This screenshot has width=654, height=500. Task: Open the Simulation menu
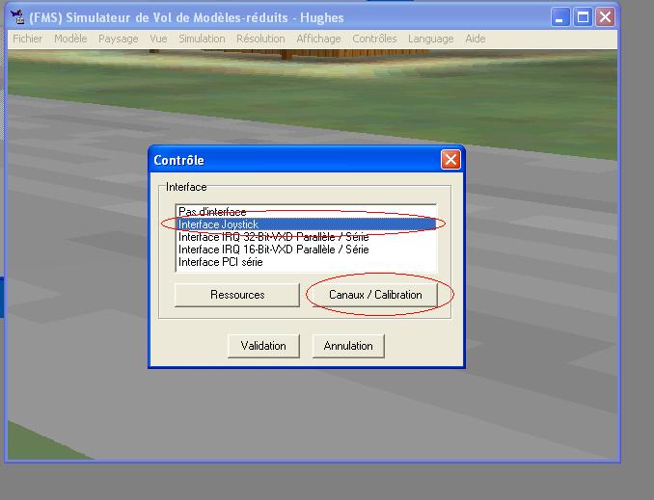[x=202, y=39]
